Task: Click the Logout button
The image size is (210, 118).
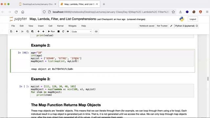Action: coord(193,19)
